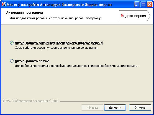Choose the Активировать позже radio button
This screenshot has height=115, width=154.
(x=12, y=61)
